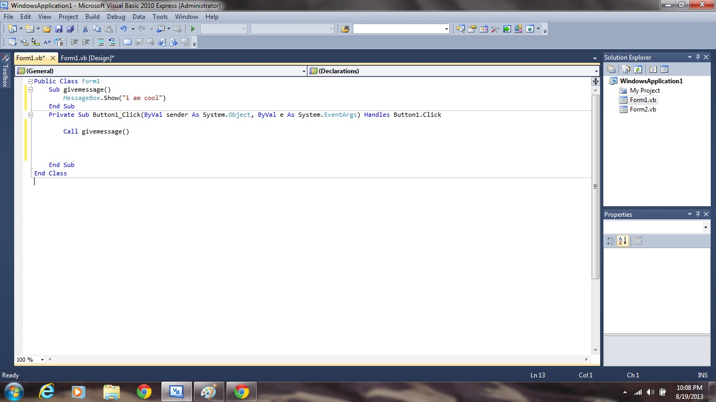Refresh the Solution Explorer
The width and height of the screenshot is (716, 402).
pyautogui.click(x=638, y=69)
